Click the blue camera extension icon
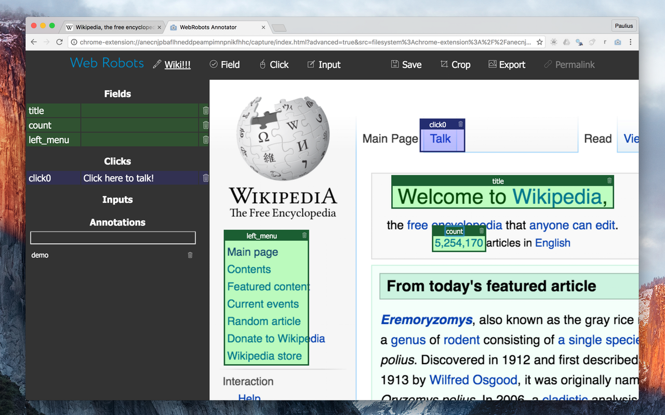Image resolution: width=665 pixels, height=415 pixels. [x=618, y=42]
